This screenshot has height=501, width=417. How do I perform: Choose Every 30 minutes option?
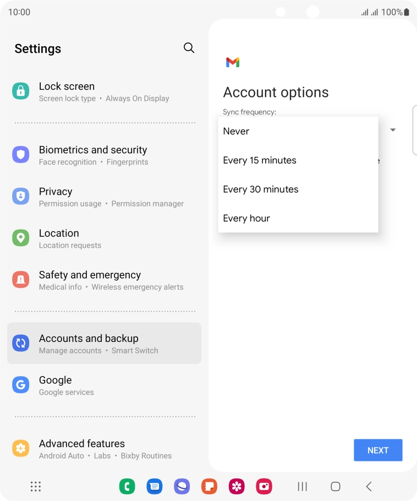click(x=261, y=189)
